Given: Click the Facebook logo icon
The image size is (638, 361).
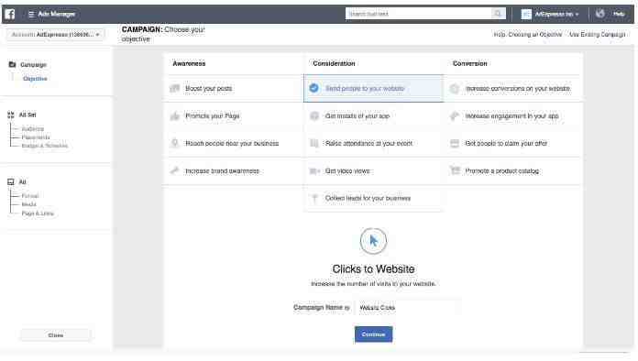Looking at the screenshot, I should [10, 15].
